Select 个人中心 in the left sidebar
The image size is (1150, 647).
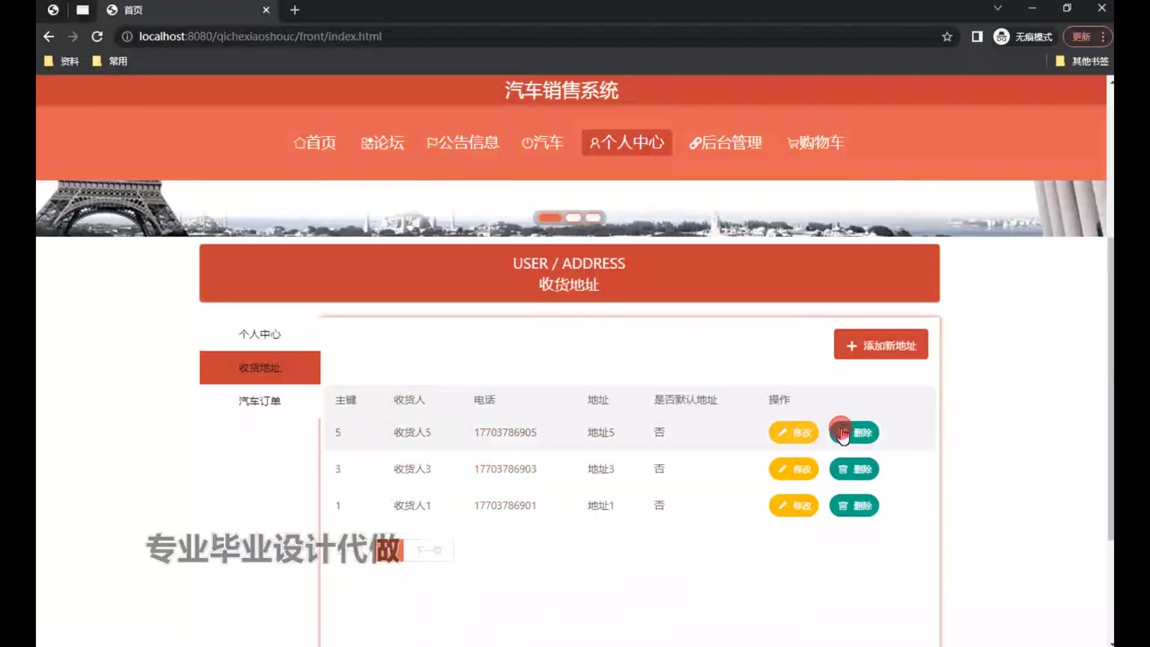[259, 334]
